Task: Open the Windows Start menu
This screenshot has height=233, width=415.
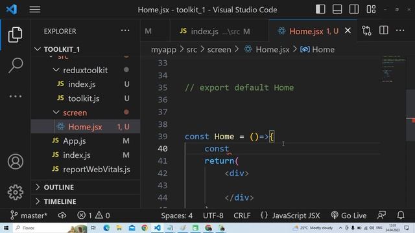Action: coord(6,228)
